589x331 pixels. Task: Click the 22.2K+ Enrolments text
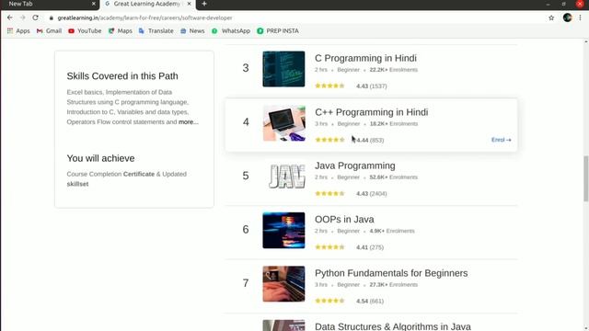click(393, 70)
